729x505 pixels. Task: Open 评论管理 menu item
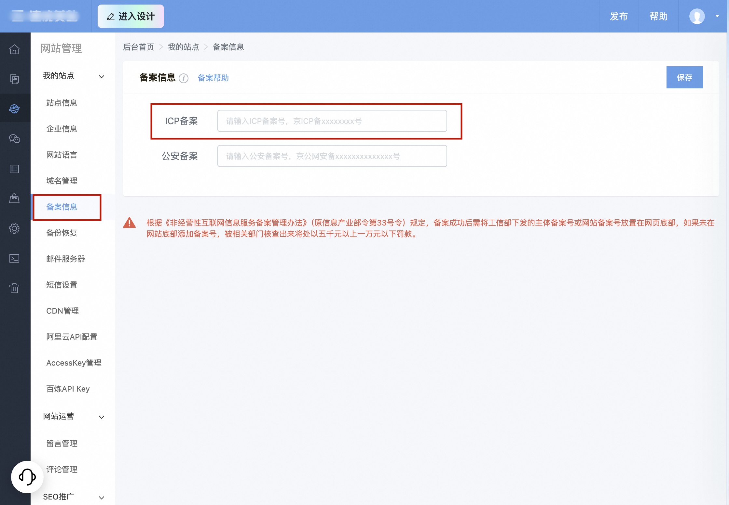[62, 470]
